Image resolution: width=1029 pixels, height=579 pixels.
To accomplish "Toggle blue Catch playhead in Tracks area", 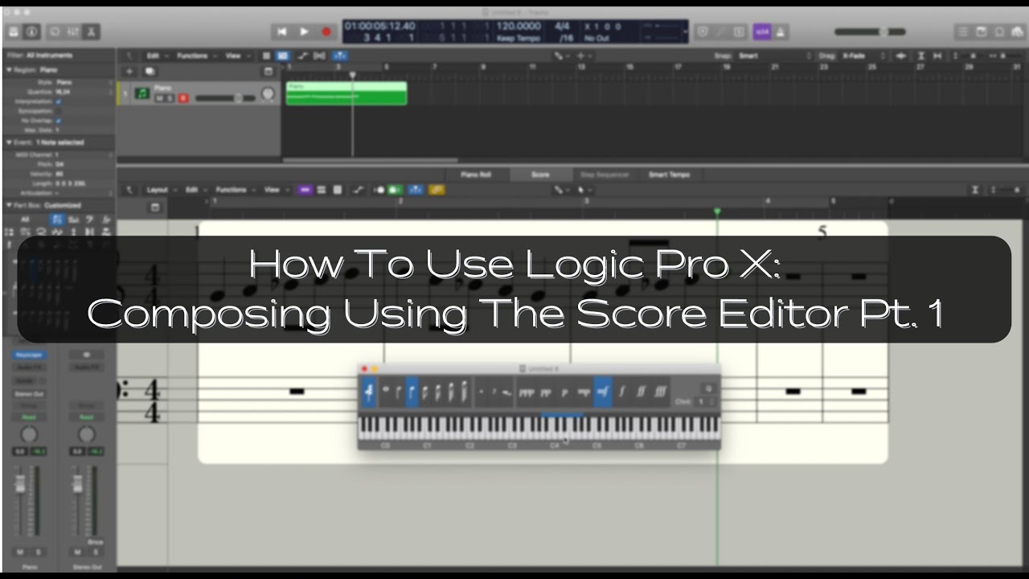I will tap(340, 55).
